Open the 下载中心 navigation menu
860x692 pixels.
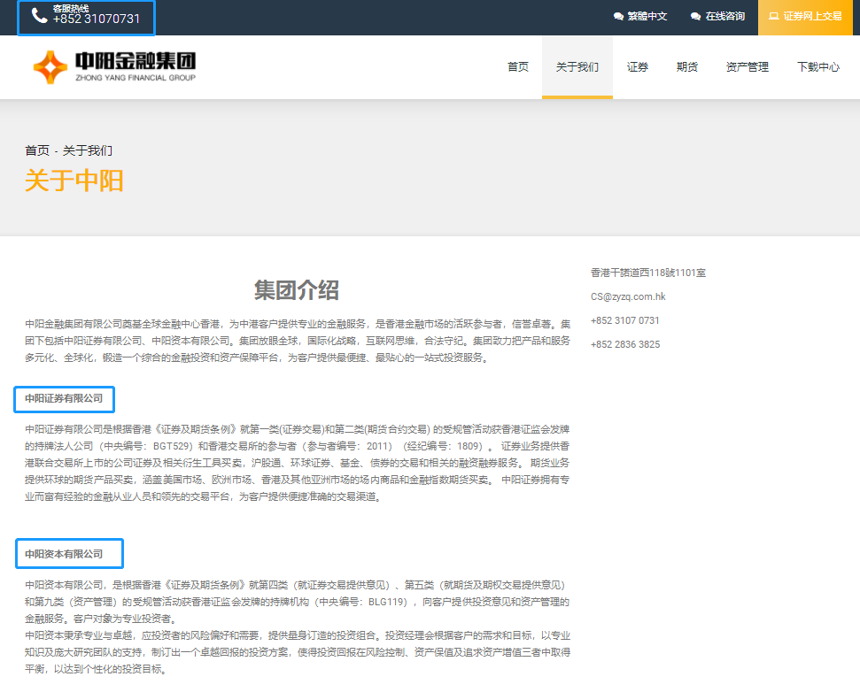click(817, 67)
